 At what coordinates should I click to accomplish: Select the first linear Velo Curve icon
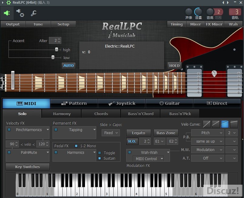point(206,124)
